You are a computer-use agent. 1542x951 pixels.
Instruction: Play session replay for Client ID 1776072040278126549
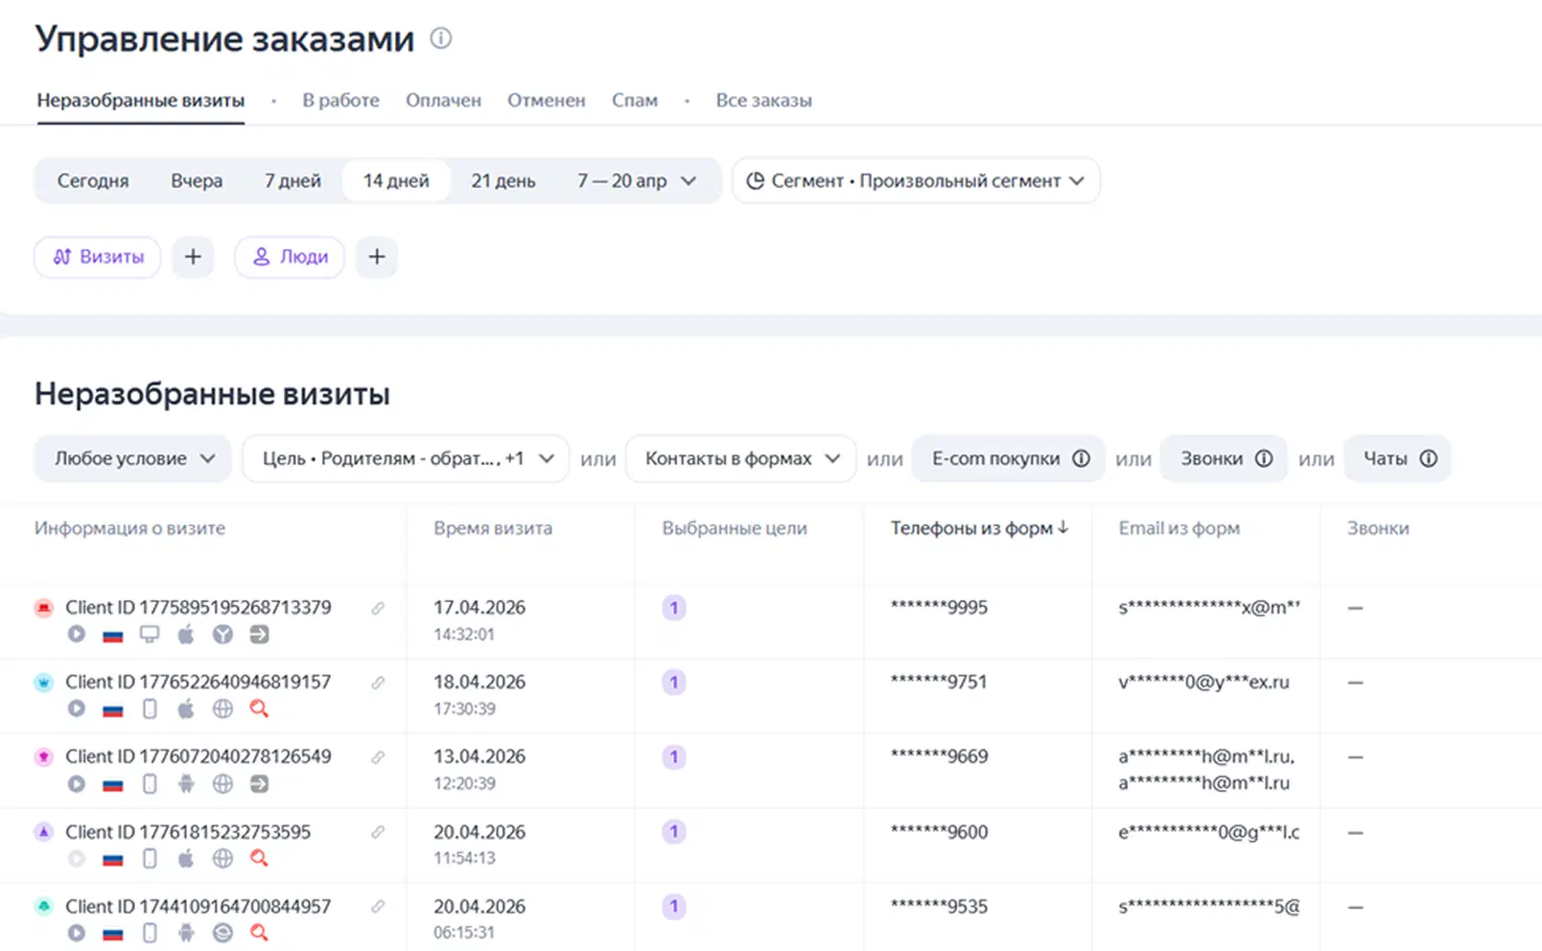(x=77, y=783)
